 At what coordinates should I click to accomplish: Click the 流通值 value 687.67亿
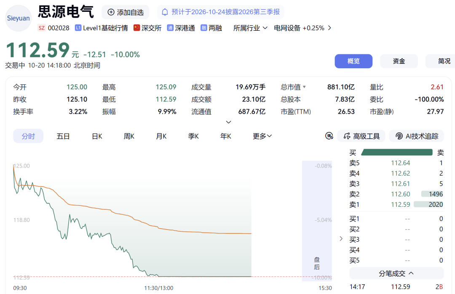(x=252, y=112)
